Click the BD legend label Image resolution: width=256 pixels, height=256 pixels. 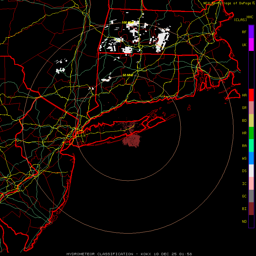244,121
